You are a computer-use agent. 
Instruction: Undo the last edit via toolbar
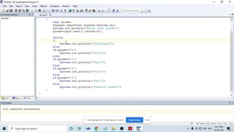[x=44, y=11]
